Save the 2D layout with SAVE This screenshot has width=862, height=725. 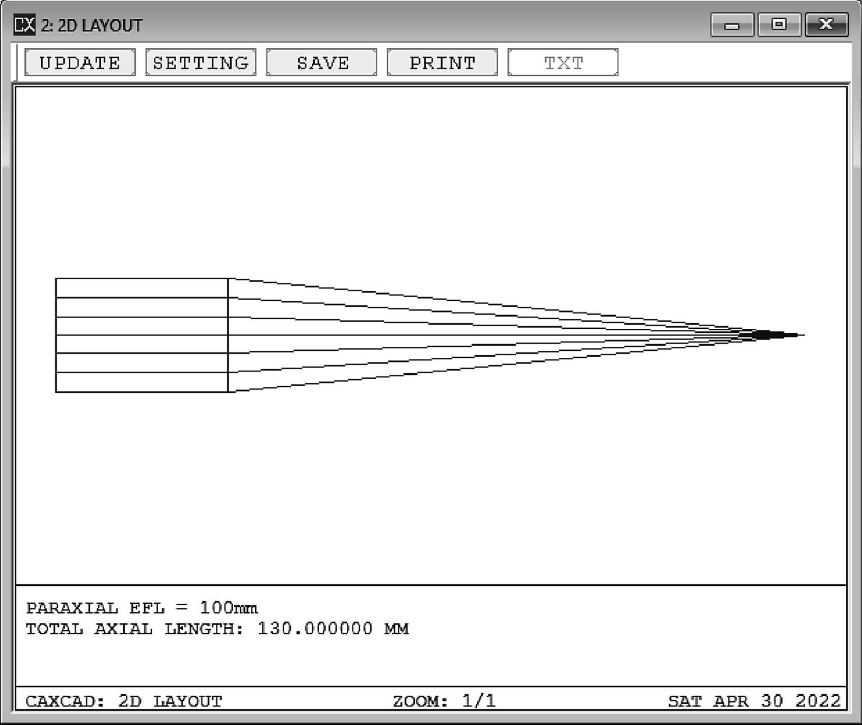[322, 62]
